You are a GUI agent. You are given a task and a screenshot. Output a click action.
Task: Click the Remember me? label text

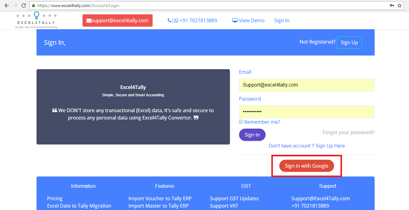click(262, 122)
